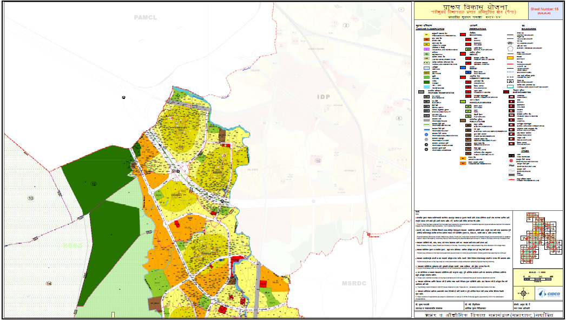This screenshot has height=320, width=566.
Task: Click the yellow predominantly residential legend swatch
Action: click(427, 35)
